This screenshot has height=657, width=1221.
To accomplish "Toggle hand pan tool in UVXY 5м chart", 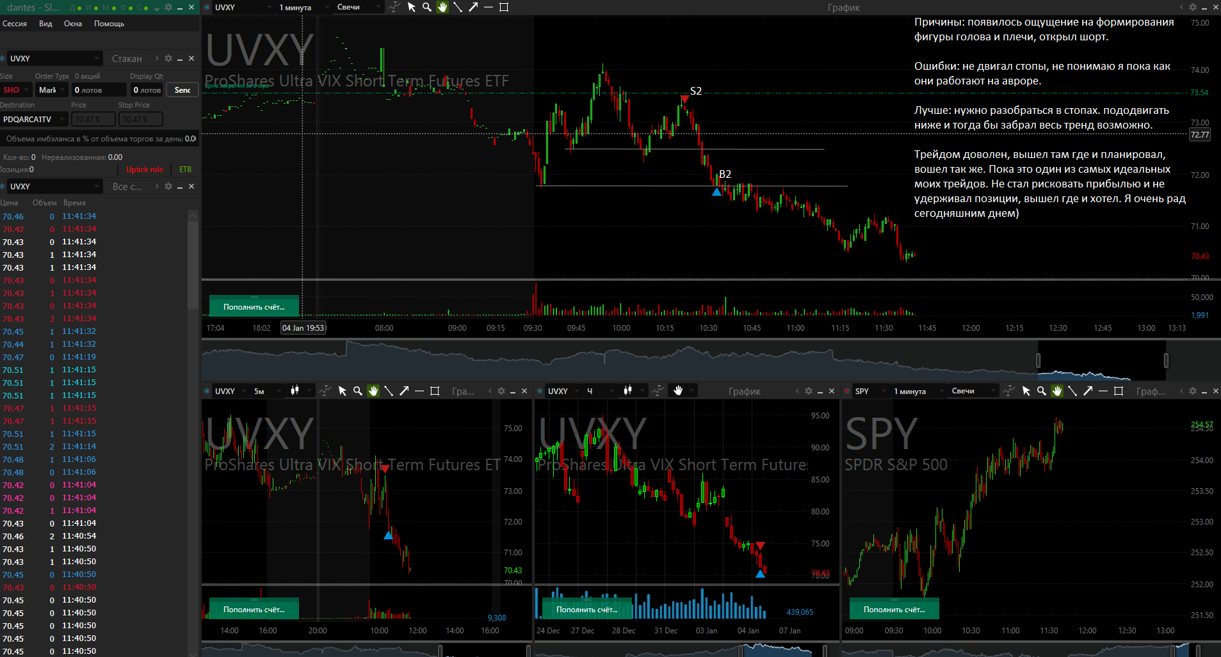I will pyautogui.click(x=373, y=391).
